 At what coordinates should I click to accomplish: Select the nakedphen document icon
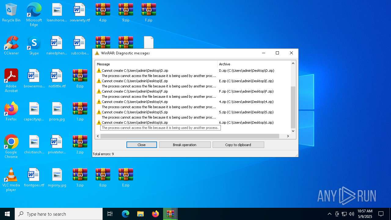point(57,46)
